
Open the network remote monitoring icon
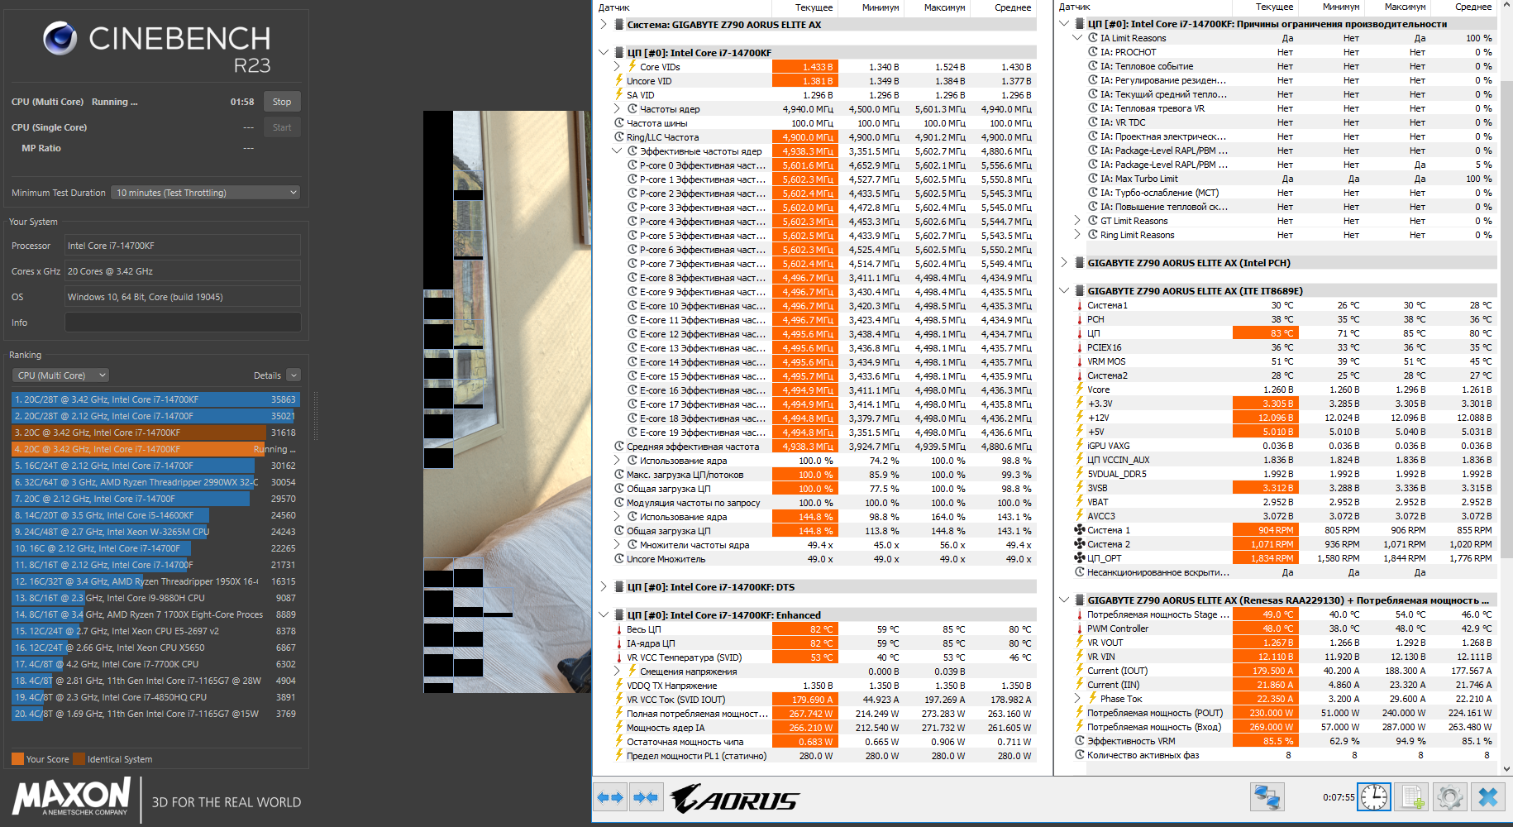pos(1267,797)
